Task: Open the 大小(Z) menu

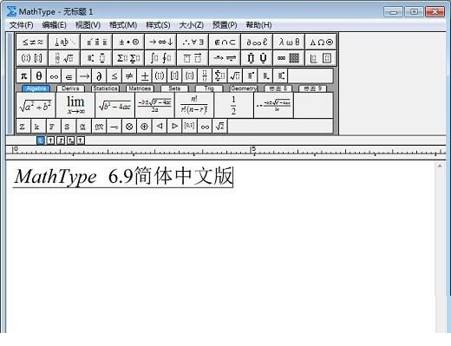Action: coord(192,25)
